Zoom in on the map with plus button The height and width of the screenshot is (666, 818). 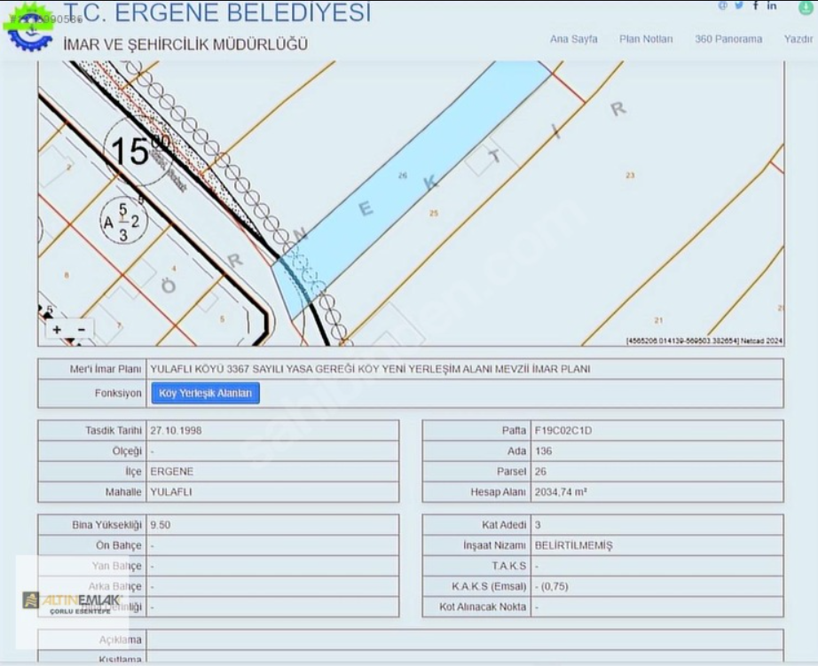[58, 330]
